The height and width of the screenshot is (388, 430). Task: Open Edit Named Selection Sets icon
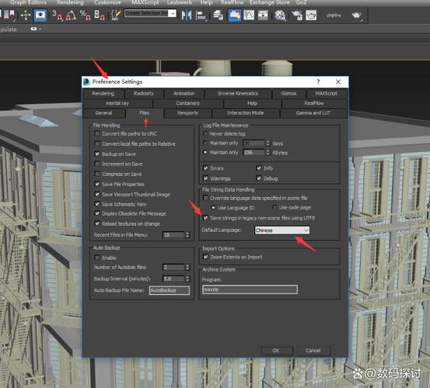(116, 15)
